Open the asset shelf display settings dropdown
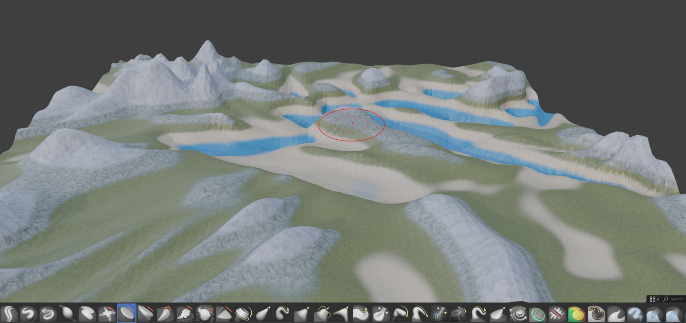The height and width of the screenshot is (323, 686). pyautogui.click(x=654, y=299)
